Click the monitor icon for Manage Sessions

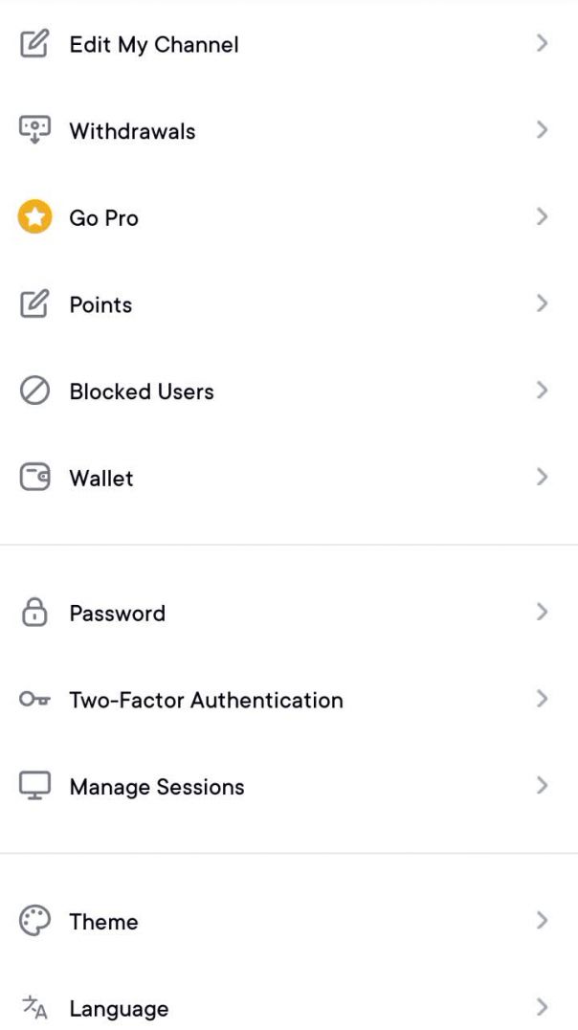(x=34, y=786)
